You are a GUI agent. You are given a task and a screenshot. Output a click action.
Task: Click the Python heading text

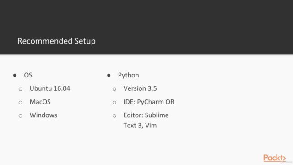128,75
